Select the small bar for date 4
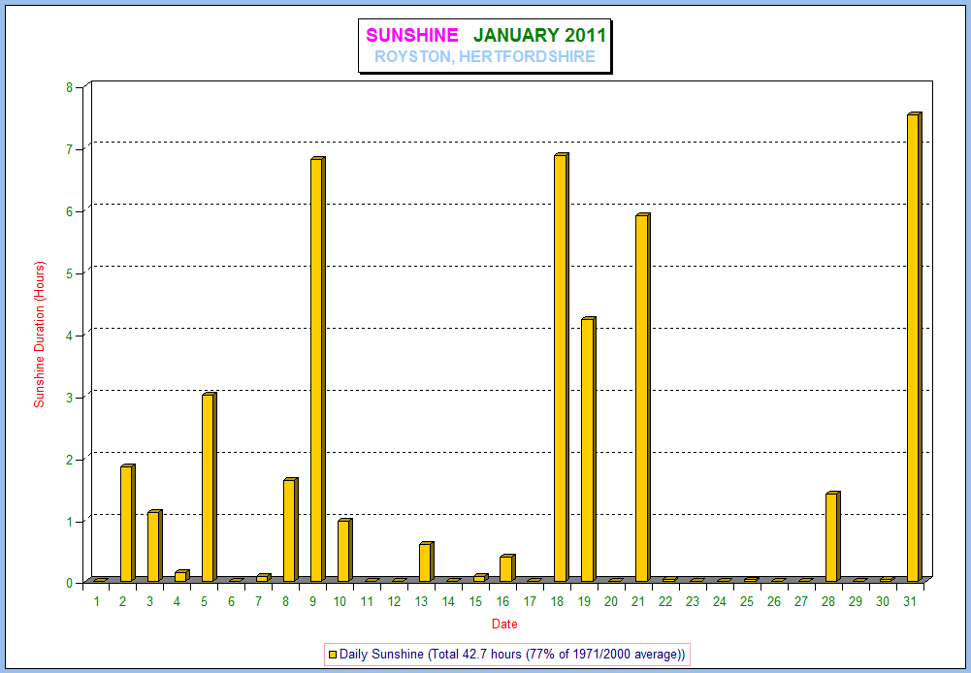971x673 pixels. [x=182, y=576]
